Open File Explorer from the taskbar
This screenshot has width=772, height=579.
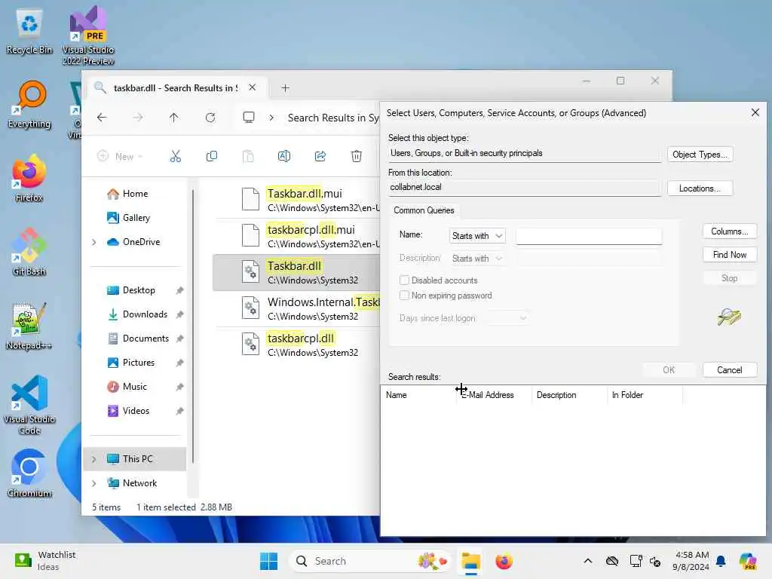[x=470, y=561]
